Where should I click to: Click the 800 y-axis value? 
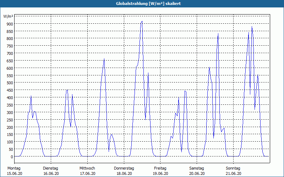pos(10,39)
